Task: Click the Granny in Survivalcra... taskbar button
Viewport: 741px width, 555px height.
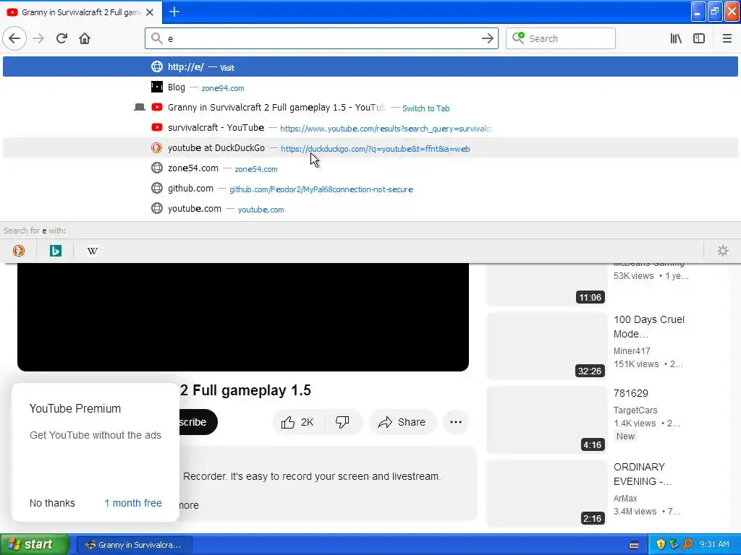Action: click(134, 545)
